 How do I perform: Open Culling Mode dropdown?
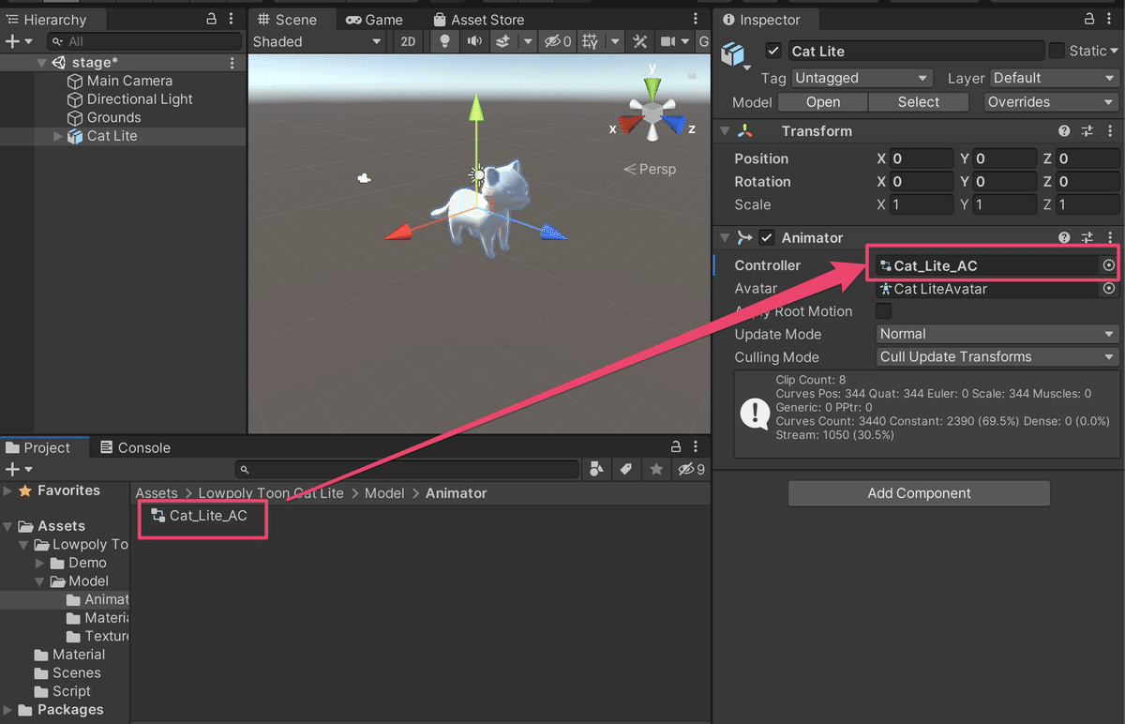[997, 357]
